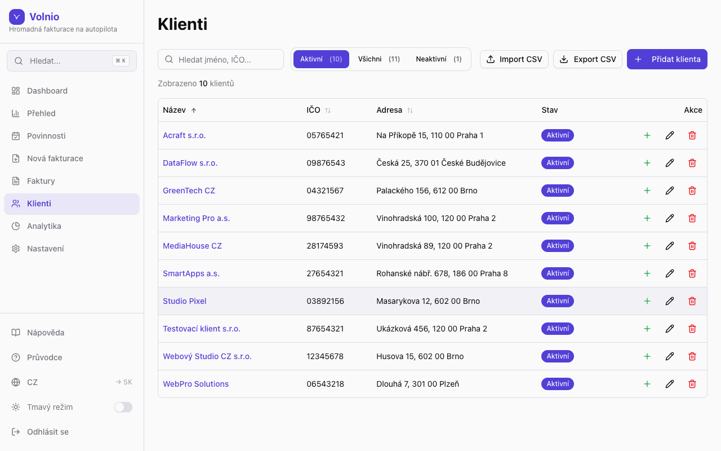Click the Export CSV button
The image size is (721, 451).
point(588,59)
